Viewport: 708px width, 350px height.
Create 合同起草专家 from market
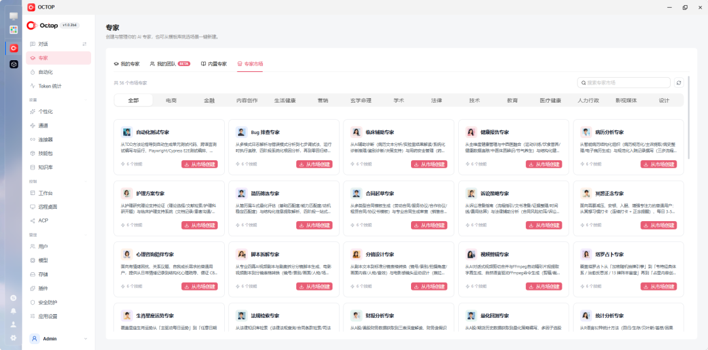[429, 225]
